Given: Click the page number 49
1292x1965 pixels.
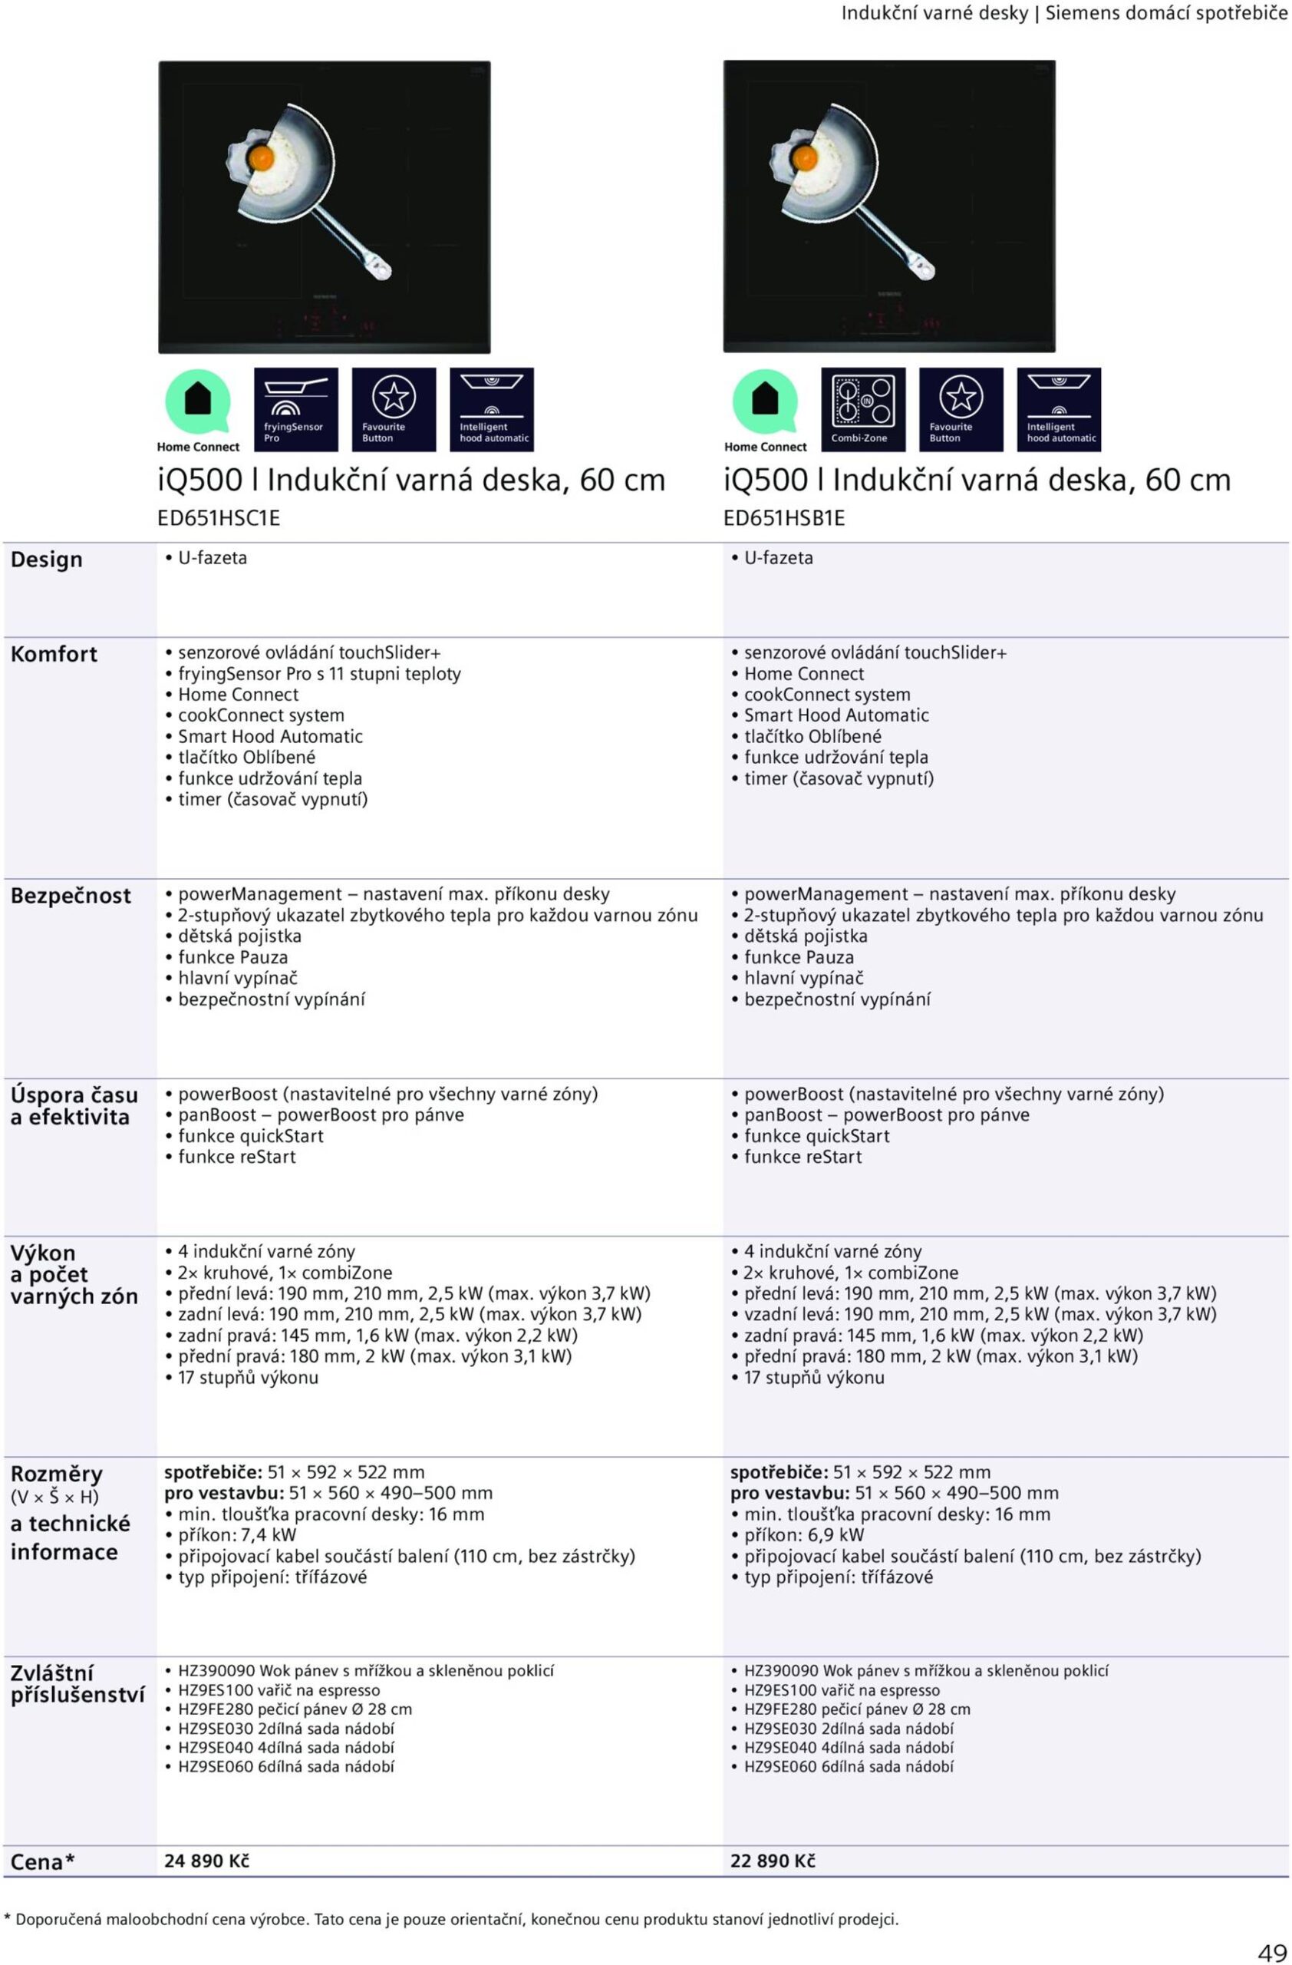Looking at the screenshot, I should pos(1271,1953).
